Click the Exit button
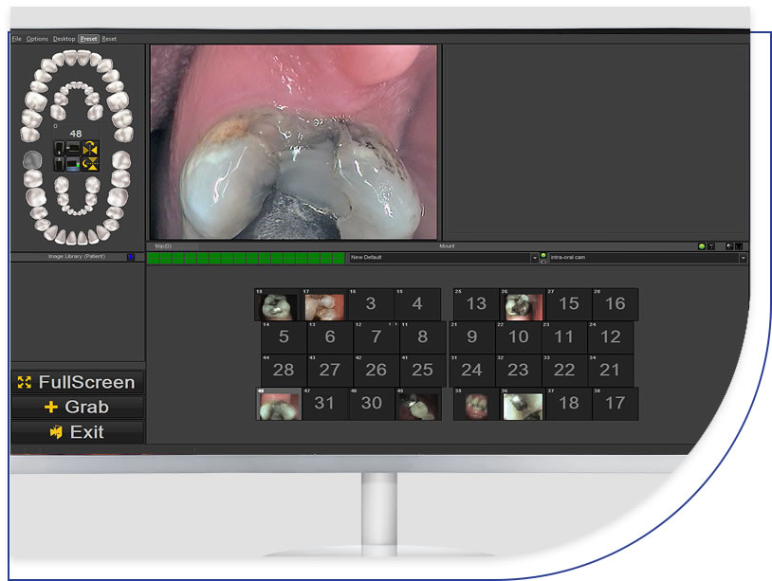Viewport: 772px width, 581px height. 77,432
